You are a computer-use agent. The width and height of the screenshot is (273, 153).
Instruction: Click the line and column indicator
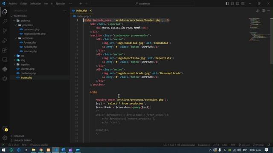179,145
